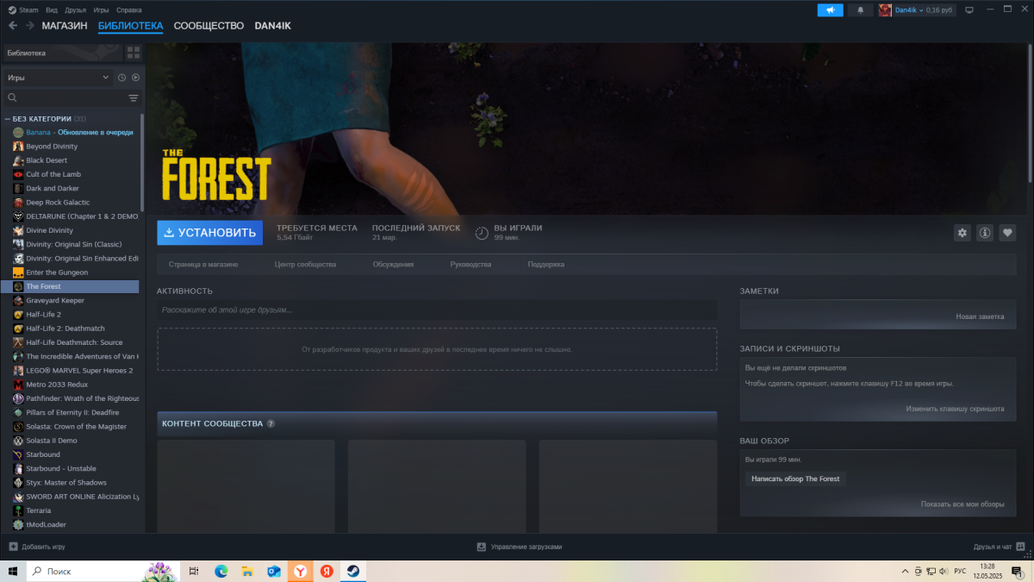
Task: Open File Explorer from the taskbar
Action: tap(247, 571)
